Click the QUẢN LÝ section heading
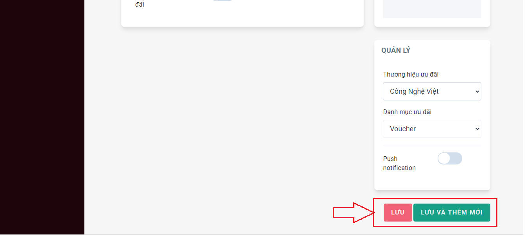531x236 pixels. 396,50
